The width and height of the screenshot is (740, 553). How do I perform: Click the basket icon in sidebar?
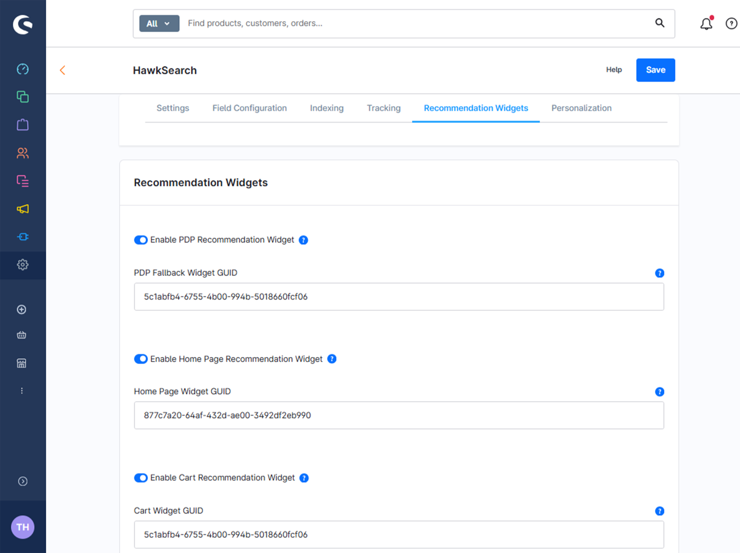22,335
